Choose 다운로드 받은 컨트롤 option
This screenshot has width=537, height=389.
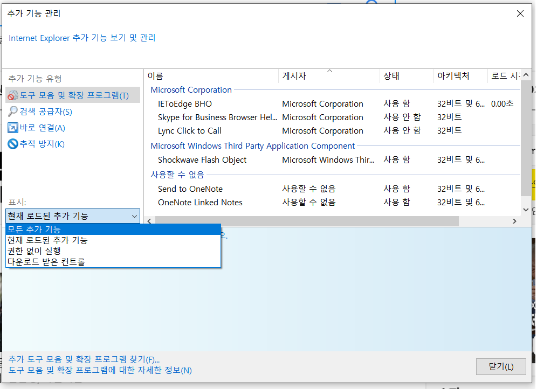(113, 262)
